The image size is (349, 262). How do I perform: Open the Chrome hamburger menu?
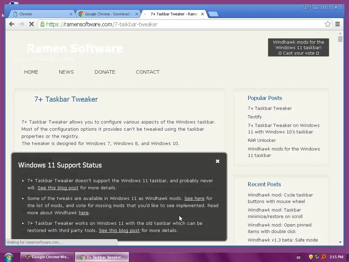point(337,24)
